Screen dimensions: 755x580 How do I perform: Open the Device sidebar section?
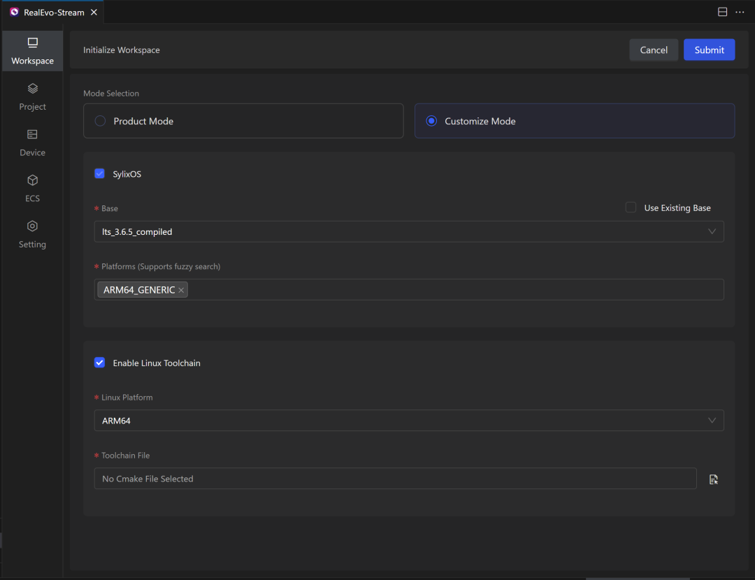point(32,143)
